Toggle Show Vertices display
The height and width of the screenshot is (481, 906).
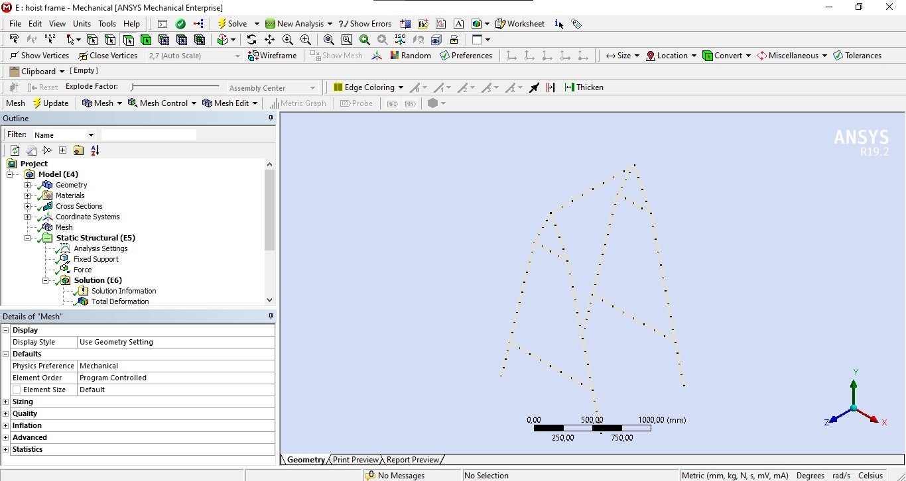click(39, 56)
